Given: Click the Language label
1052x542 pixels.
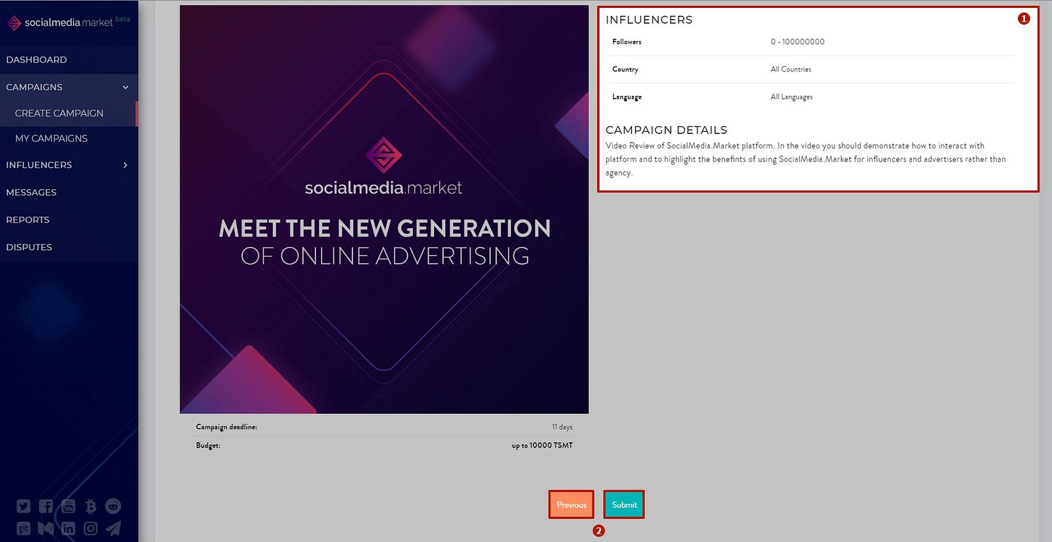Looking at the screenshot, I should click(627, 97).
